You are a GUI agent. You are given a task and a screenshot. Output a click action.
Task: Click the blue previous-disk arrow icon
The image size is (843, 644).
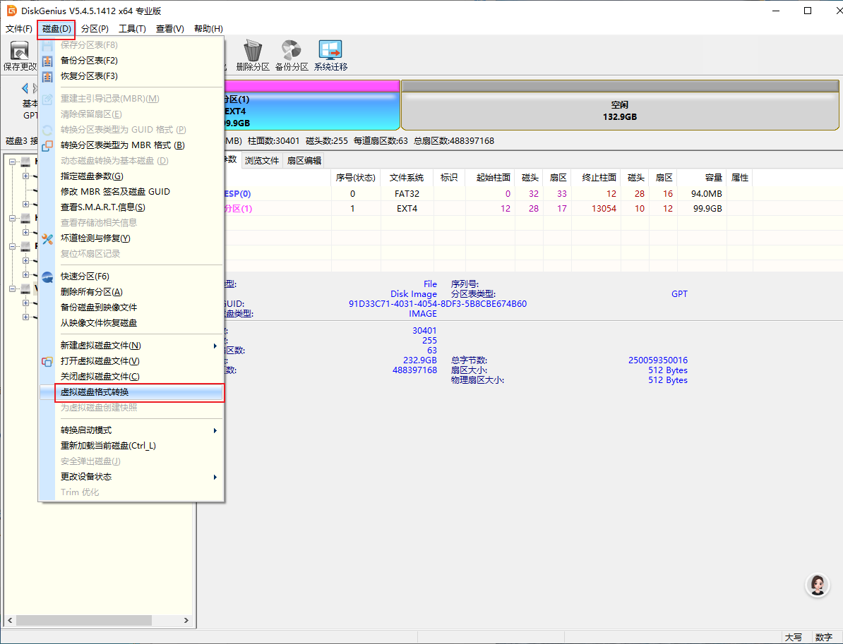pyautogui.click(x=25, y=88)
